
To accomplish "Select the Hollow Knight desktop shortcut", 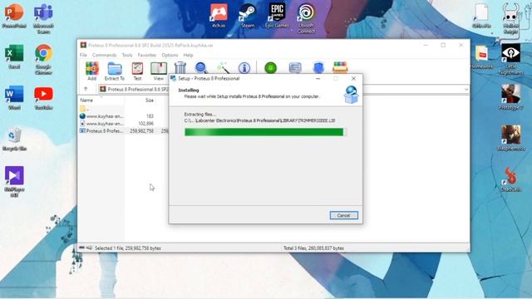I will (510, 18).
